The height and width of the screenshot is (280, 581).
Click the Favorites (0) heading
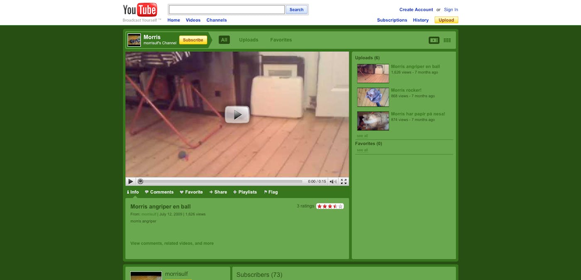pyautogui.click(x=369, y=144)
